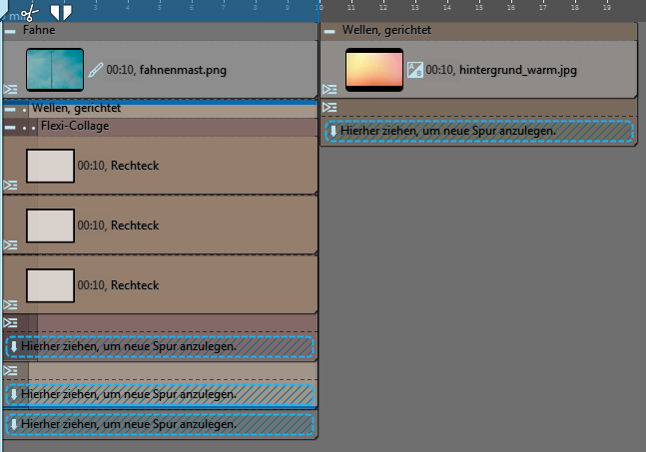Select the first Rechteck thumbnail
646x452 pixels.
tap(50, 166)
